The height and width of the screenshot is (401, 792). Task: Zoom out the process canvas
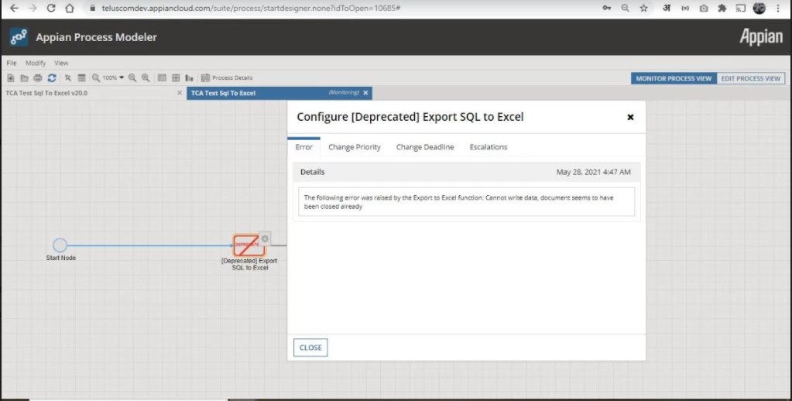click(x=132, y=77)
